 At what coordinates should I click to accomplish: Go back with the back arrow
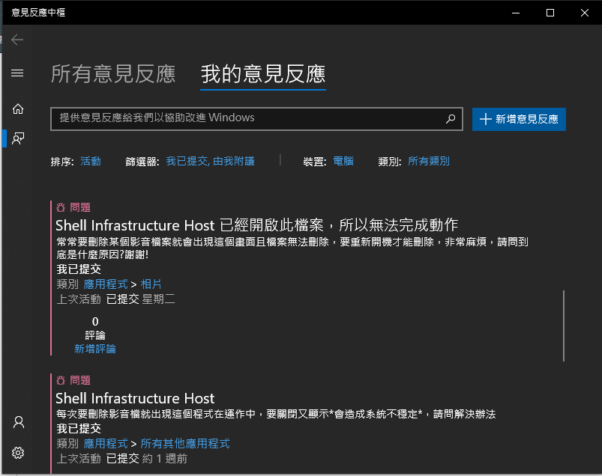pos(17,40)
